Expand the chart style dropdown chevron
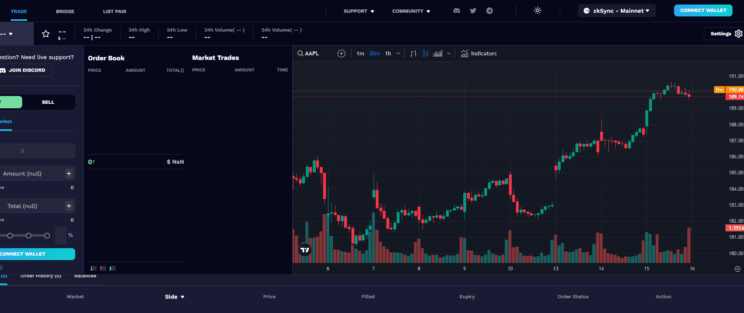Image resolution: width=744 pixels, height=313 pixels. tap(449, 53)
